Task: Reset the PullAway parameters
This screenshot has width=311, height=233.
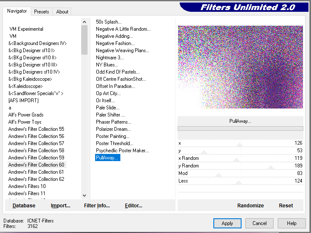Action: [286, 206]
